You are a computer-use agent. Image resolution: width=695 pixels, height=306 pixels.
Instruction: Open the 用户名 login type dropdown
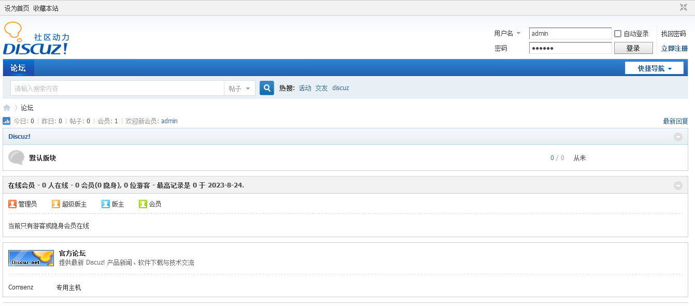pyautogui.click(x=507, y=33)
